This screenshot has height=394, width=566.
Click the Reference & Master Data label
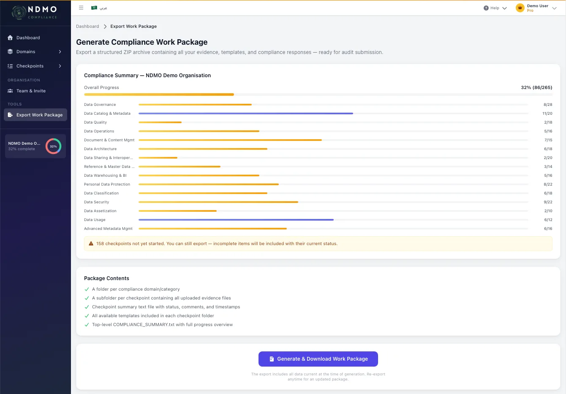(109, 167)
